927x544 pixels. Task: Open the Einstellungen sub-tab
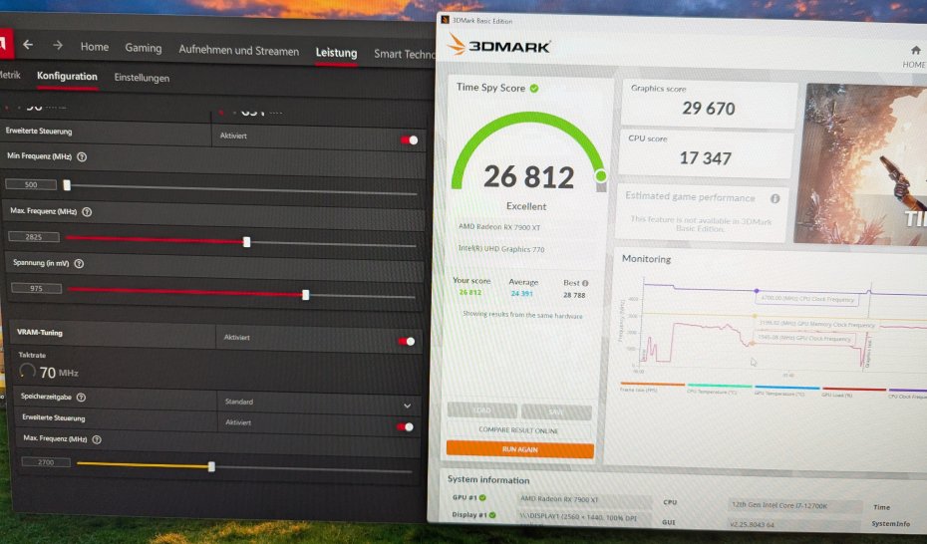pyautogui.click(x=142, y=78)
